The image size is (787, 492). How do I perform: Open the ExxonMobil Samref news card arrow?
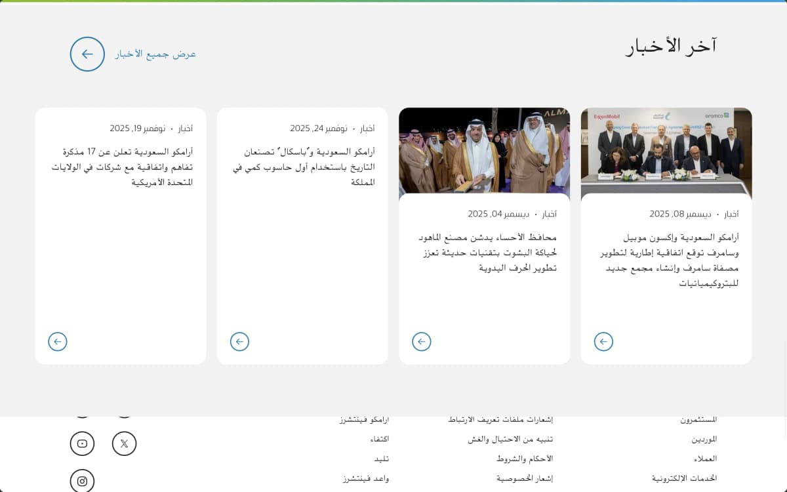point(603,342)
